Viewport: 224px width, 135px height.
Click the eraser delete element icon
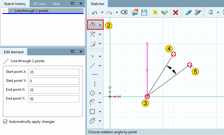pos(188,12)
